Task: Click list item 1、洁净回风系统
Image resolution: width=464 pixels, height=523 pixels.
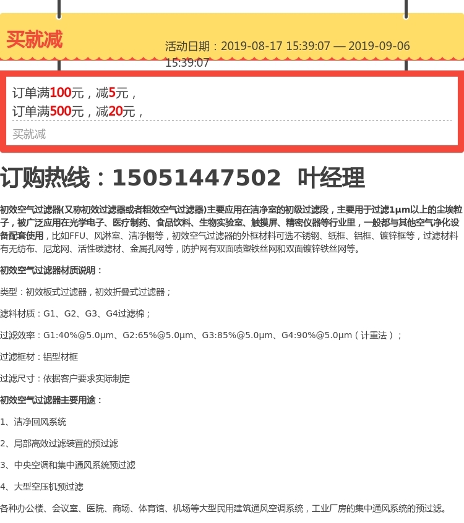Action: [33, 422]
